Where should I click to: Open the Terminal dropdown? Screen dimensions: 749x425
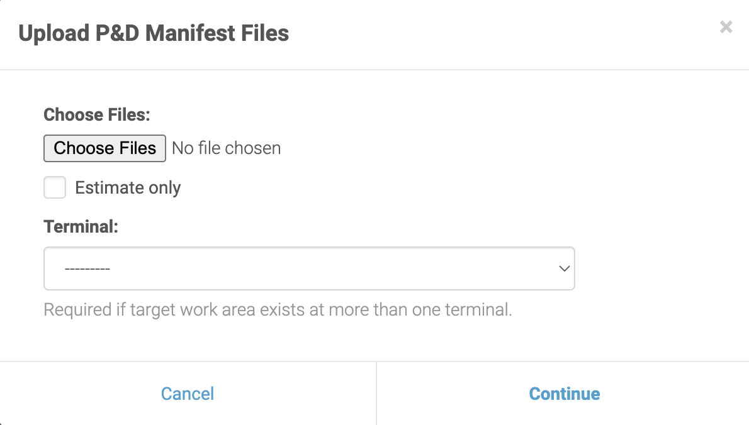tap(308, 268)
